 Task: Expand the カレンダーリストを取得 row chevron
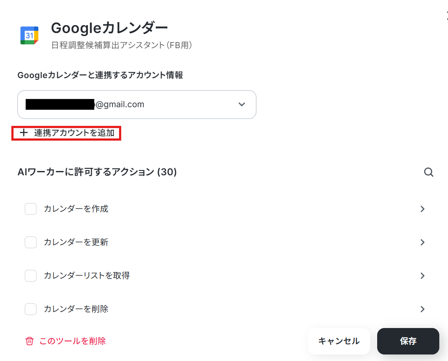click(x=422, y=276)
